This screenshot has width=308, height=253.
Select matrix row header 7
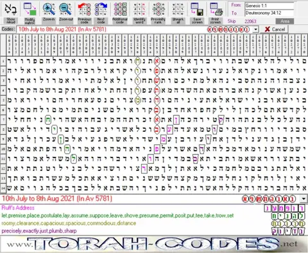3,119
